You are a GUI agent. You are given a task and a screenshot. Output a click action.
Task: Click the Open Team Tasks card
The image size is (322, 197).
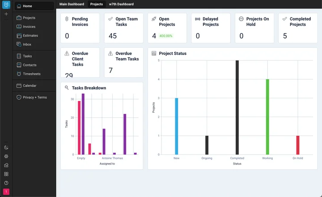[123, 28]
